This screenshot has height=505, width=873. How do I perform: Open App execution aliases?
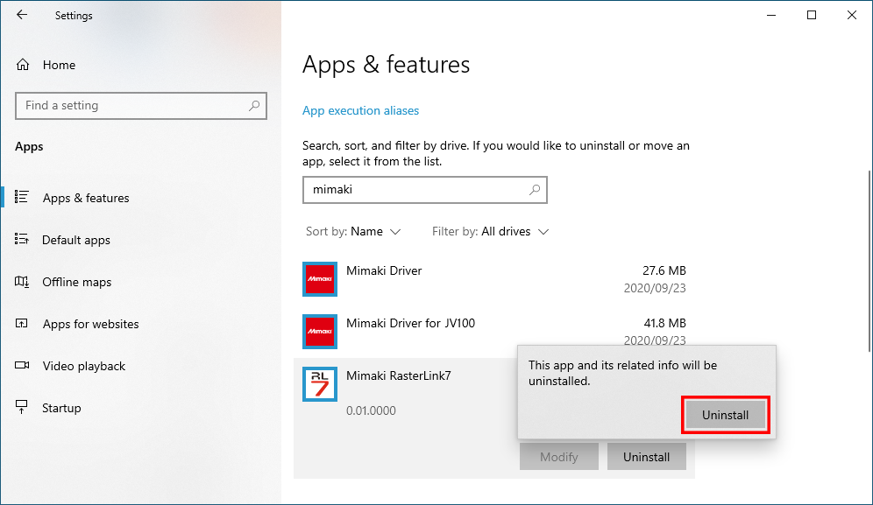(x=360, y=110)
